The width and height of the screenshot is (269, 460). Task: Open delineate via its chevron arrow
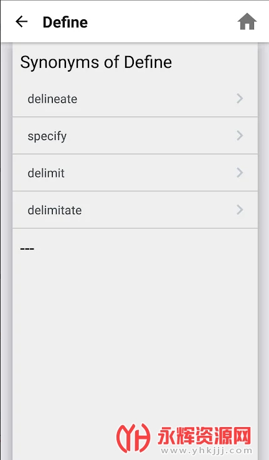click(x=240, y=98)
